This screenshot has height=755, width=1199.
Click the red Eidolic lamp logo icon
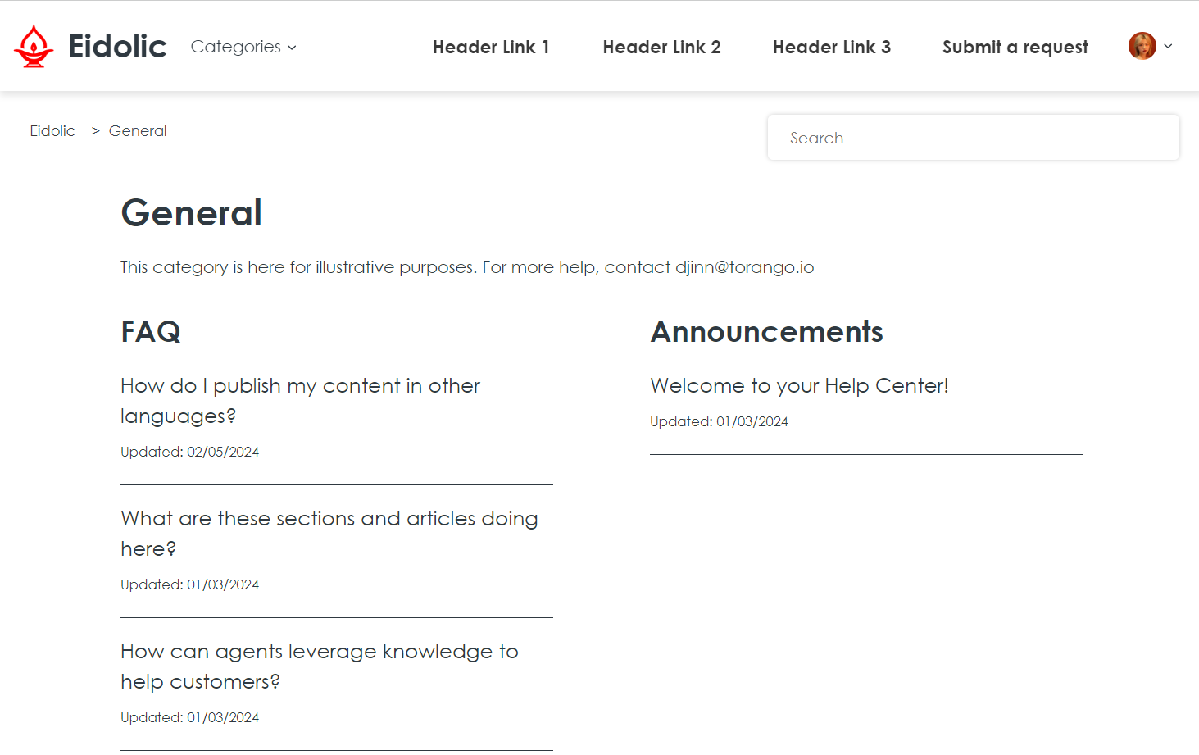pyautogui.click(x=34, y=46)
